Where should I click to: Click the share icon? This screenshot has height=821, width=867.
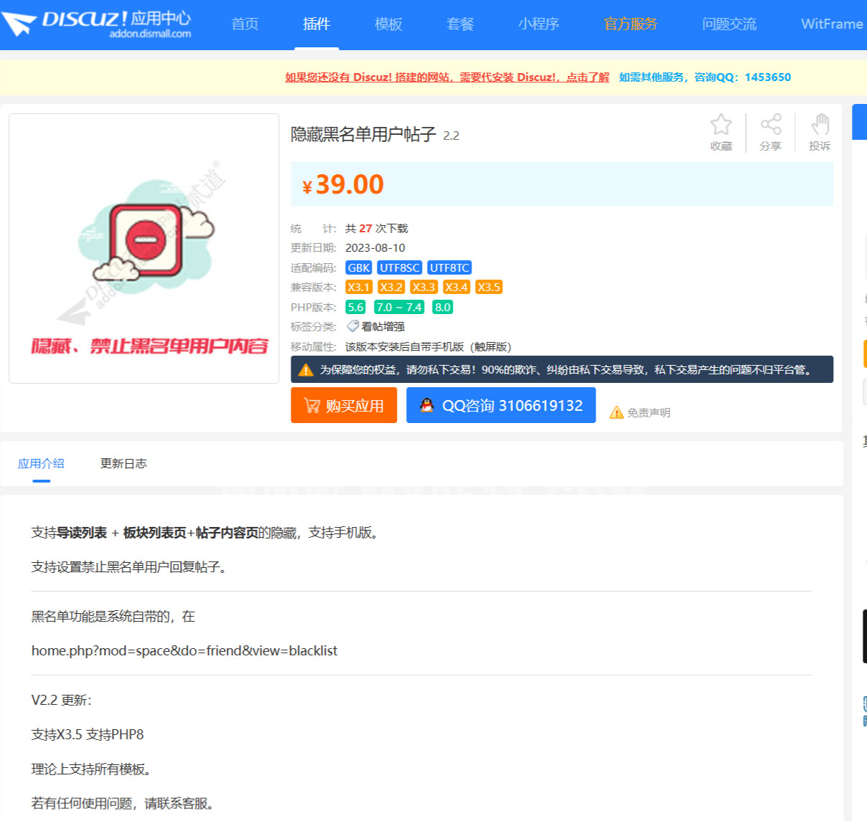[770, 125]
